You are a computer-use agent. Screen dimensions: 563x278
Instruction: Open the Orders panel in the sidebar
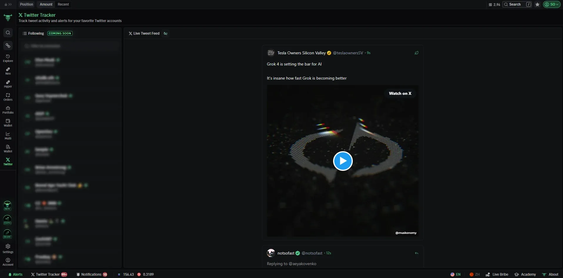[7, 96]
